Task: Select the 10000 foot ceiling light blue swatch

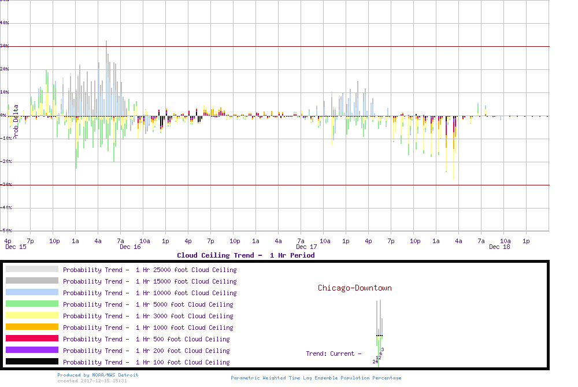Action: pyautogui.click(x=32, y=292)
